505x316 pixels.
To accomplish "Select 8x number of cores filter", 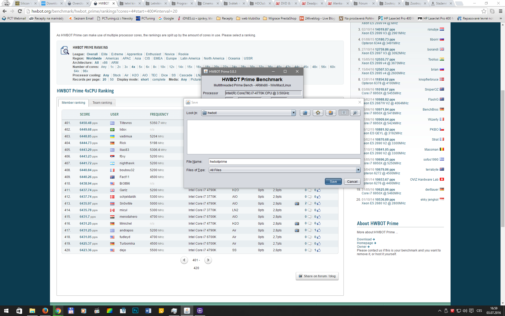I will click(155, 67).
